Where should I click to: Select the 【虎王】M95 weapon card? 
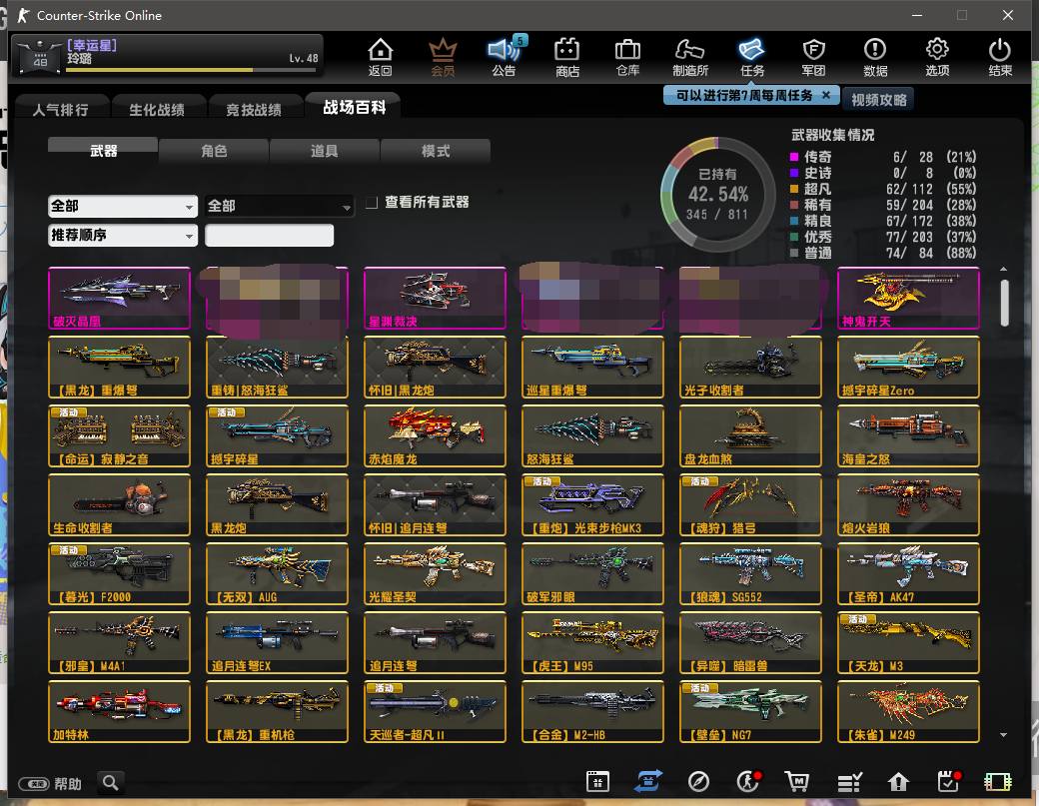(592, 642)
